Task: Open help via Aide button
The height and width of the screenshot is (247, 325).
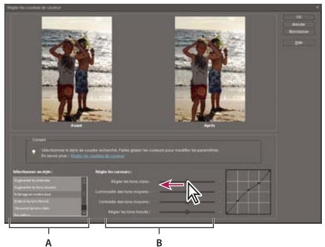Action: pos(299,43)
